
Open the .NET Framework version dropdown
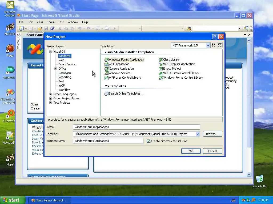click(x=208, y=45)
